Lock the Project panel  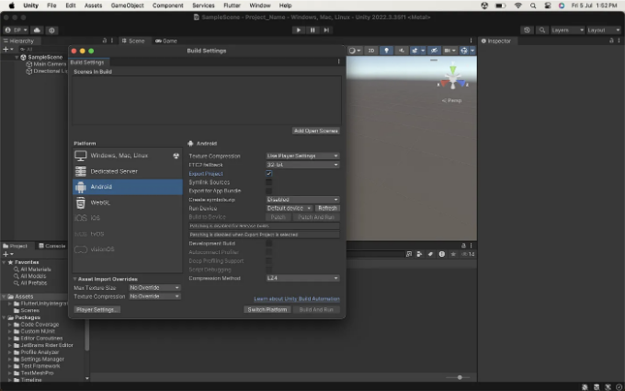pos(463,246)
